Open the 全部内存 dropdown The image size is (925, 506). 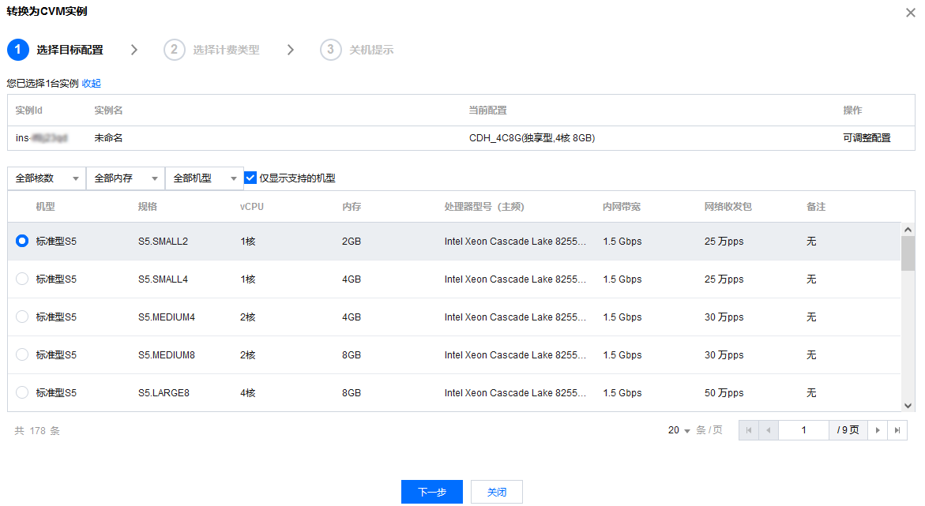[x=126, y=178]
